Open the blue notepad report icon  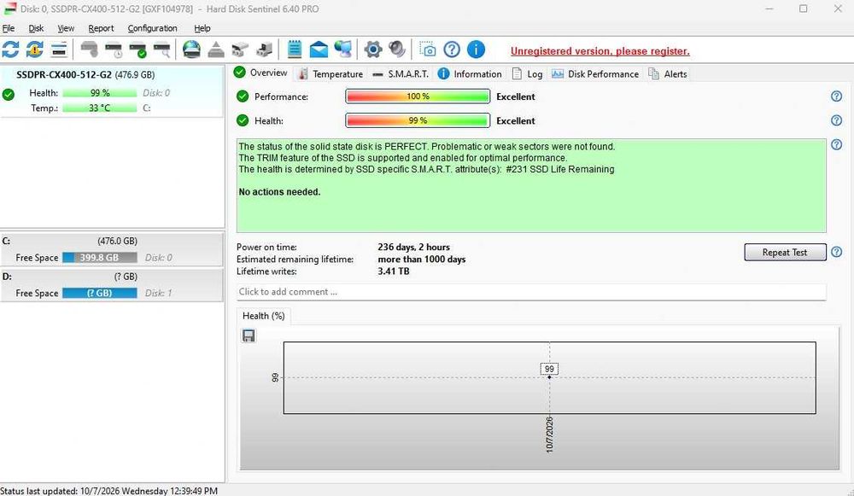point(294,50)
